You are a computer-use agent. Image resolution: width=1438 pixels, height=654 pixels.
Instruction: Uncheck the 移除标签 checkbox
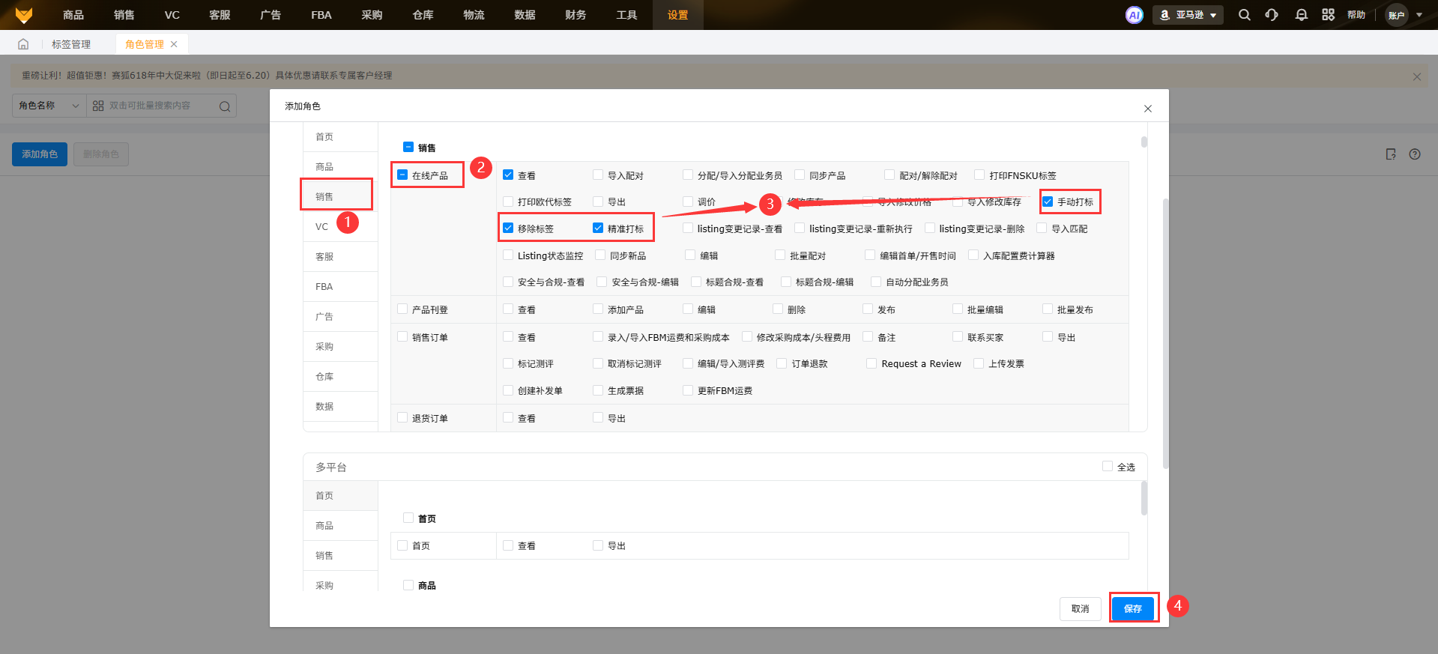pos(508,228)
